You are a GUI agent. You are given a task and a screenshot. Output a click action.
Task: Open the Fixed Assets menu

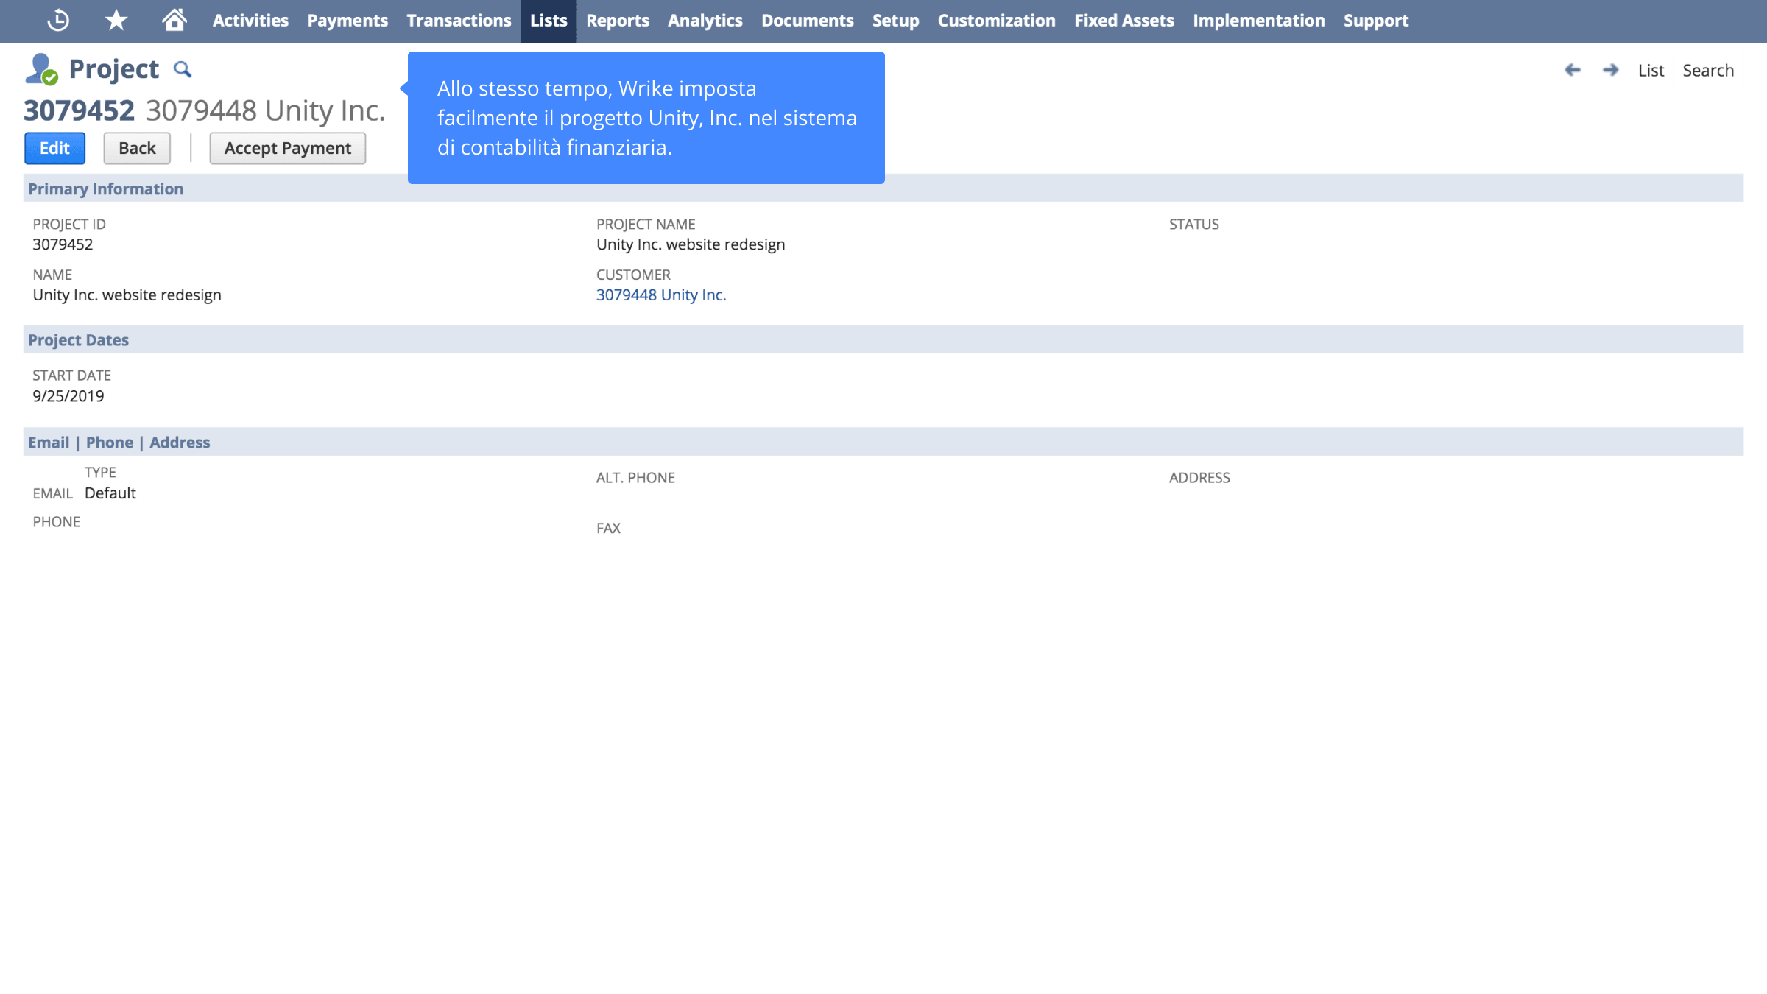(x=1124, y=21)
